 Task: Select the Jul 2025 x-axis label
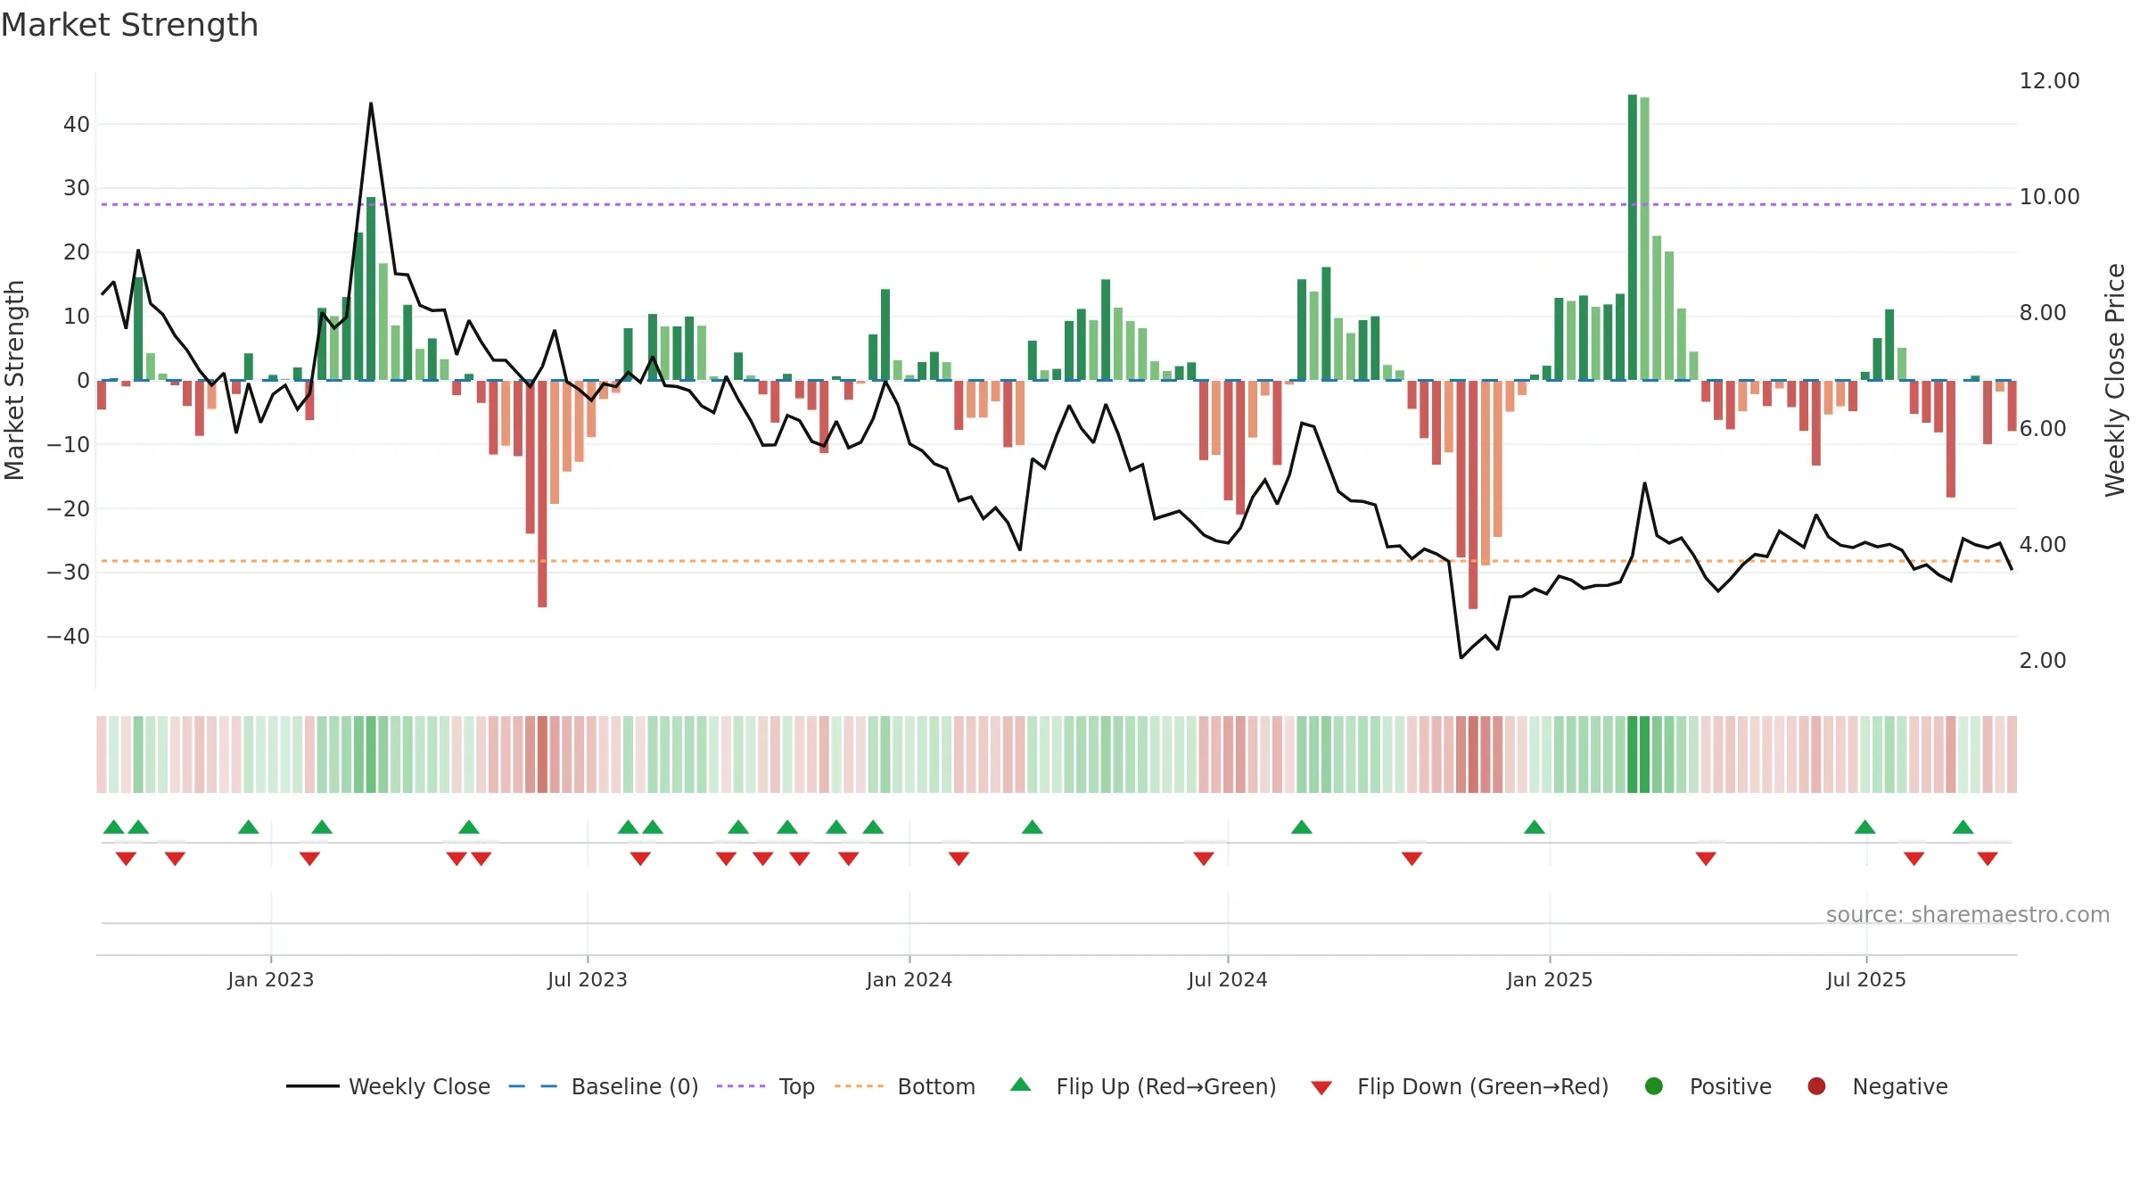(1865, 979)
